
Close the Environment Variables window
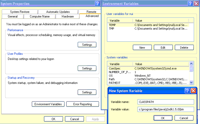tap(196, 3)
